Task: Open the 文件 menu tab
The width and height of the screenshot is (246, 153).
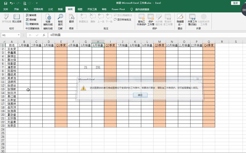Action: 6,9
